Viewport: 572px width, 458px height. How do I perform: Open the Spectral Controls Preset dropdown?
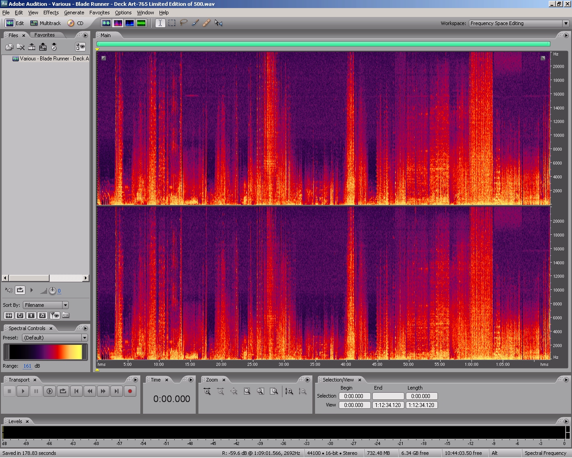55,338
